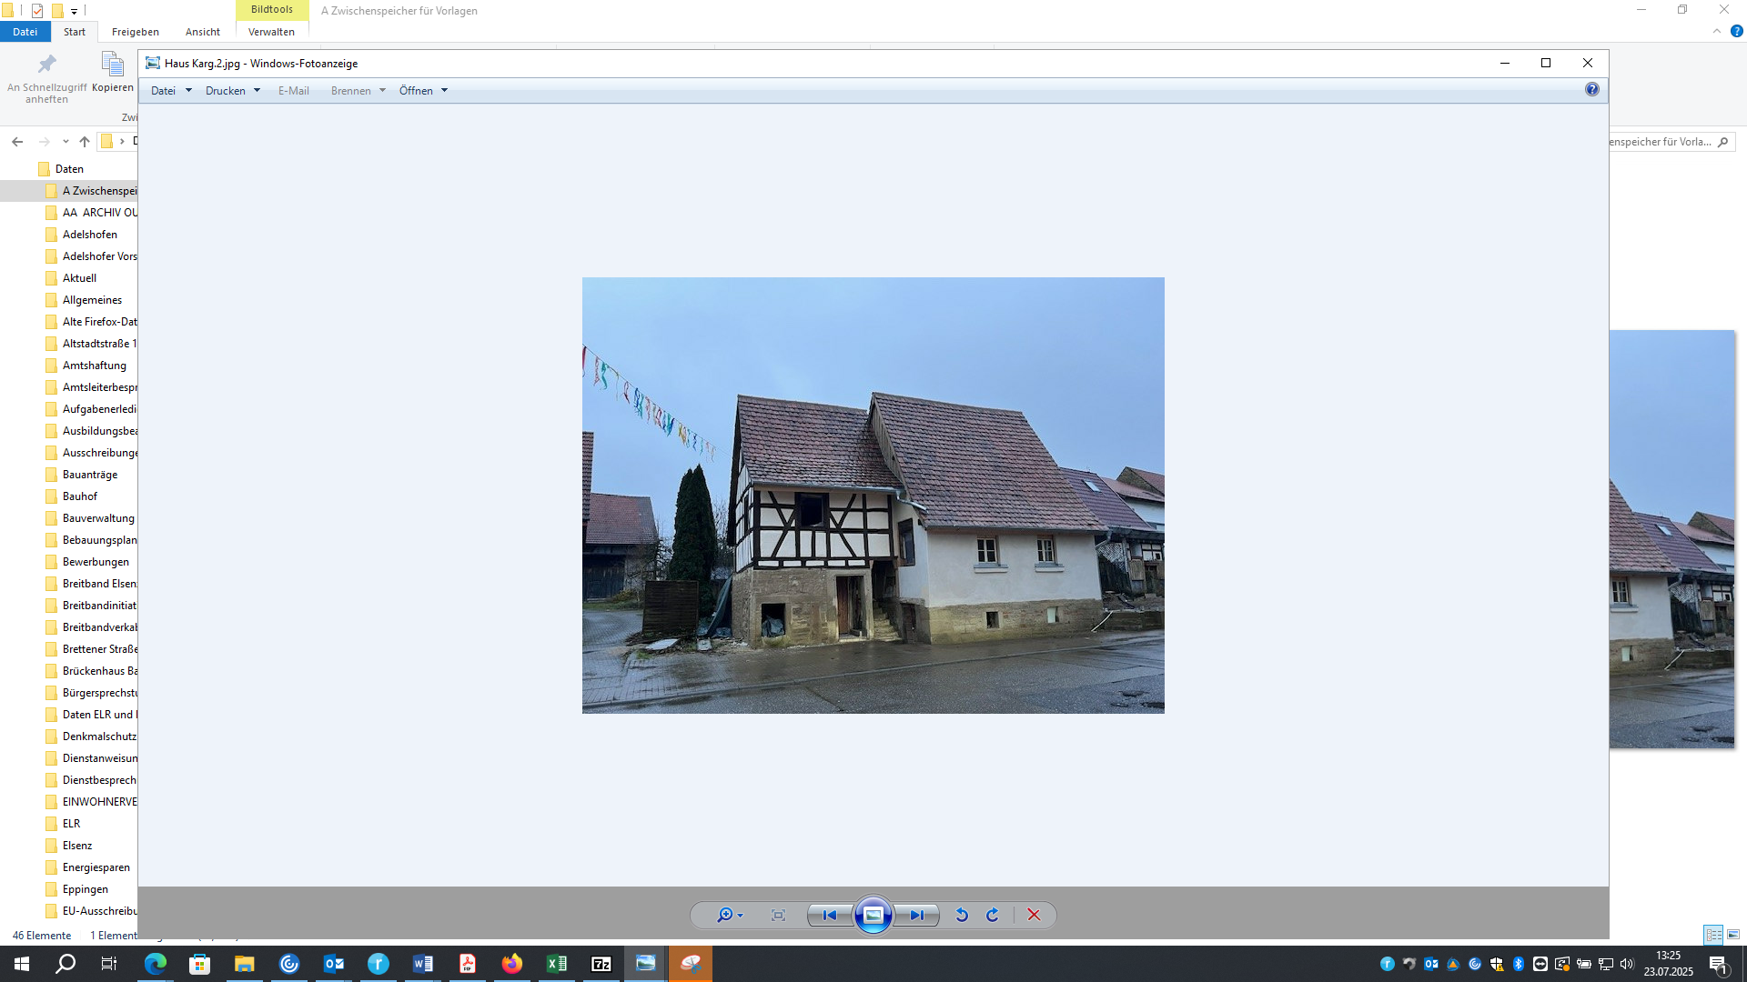The width and height of the screenshot is (1747, 982).
Task: Switch to large thumbnails view in Explorer
Action: coord(1733,935)
